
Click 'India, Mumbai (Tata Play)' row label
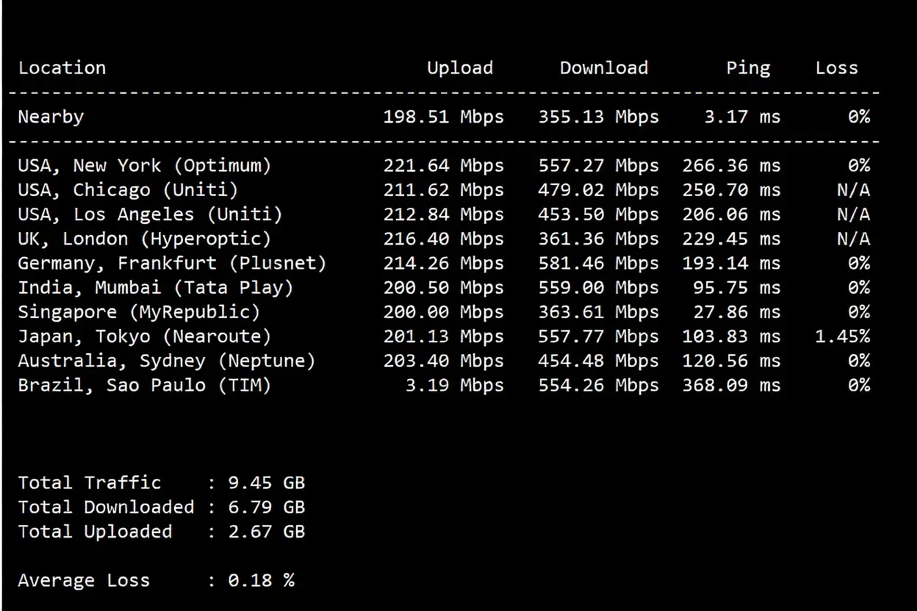pos(156,288)
